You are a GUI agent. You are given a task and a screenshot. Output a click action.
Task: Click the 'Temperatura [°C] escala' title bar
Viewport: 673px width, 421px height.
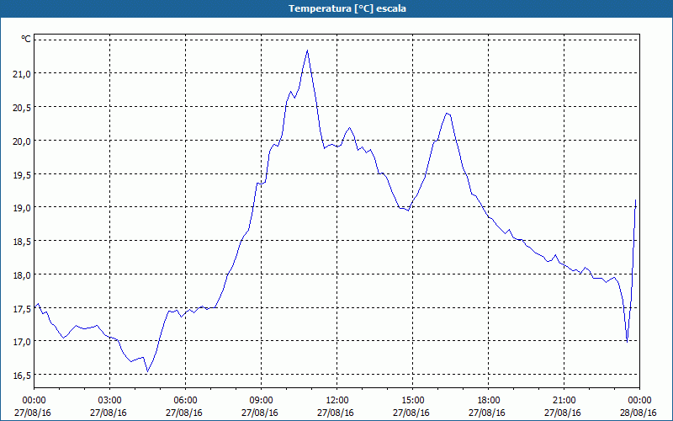tap(336, 8)
